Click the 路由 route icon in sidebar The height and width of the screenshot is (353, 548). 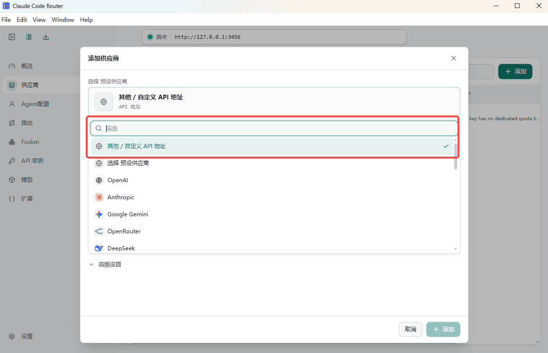[x=12, y=123]
